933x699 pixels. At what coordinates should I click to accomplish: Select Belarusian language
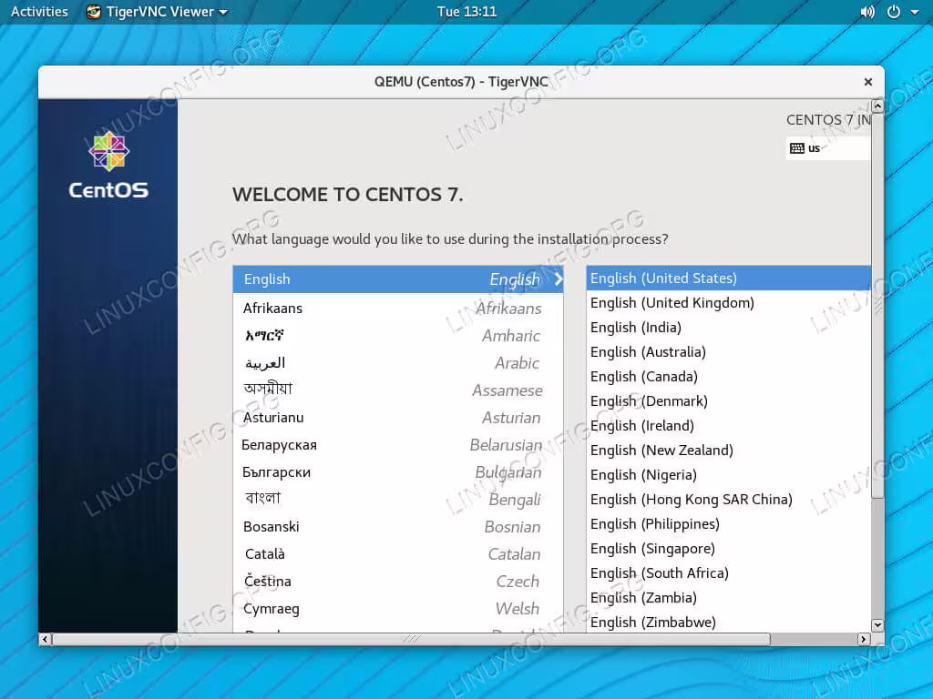[397, 445]
